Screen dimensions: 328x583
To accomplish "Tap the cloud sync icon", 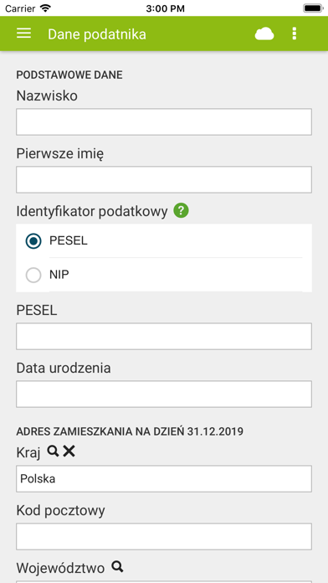I will point(264,34).
